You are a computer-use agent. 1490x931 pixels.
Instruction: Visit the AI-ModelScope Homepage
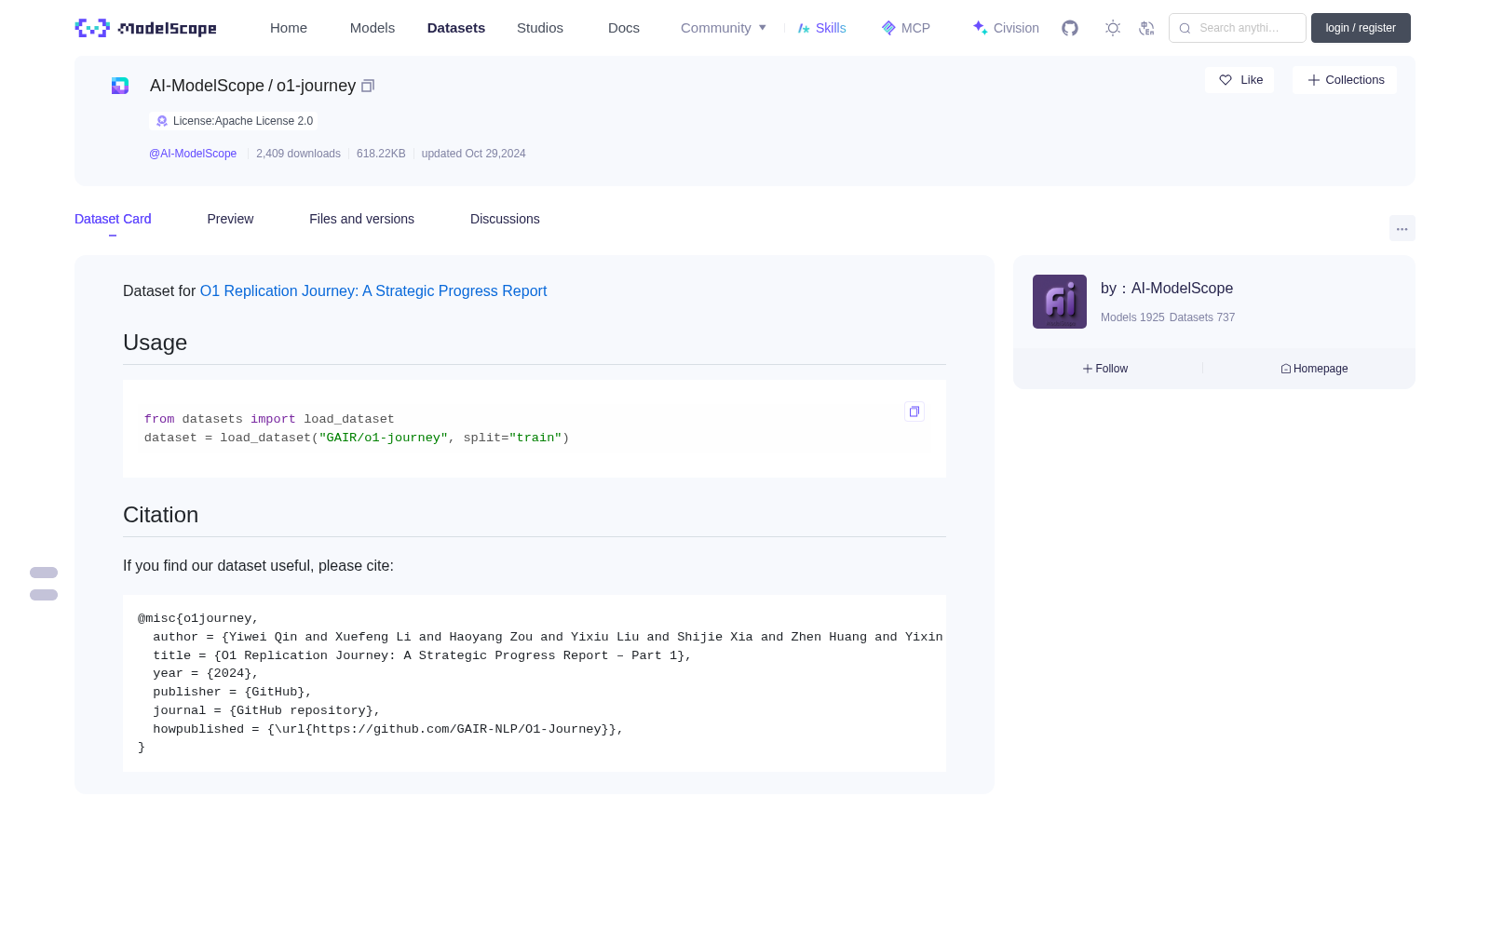tap(1314, 369)
